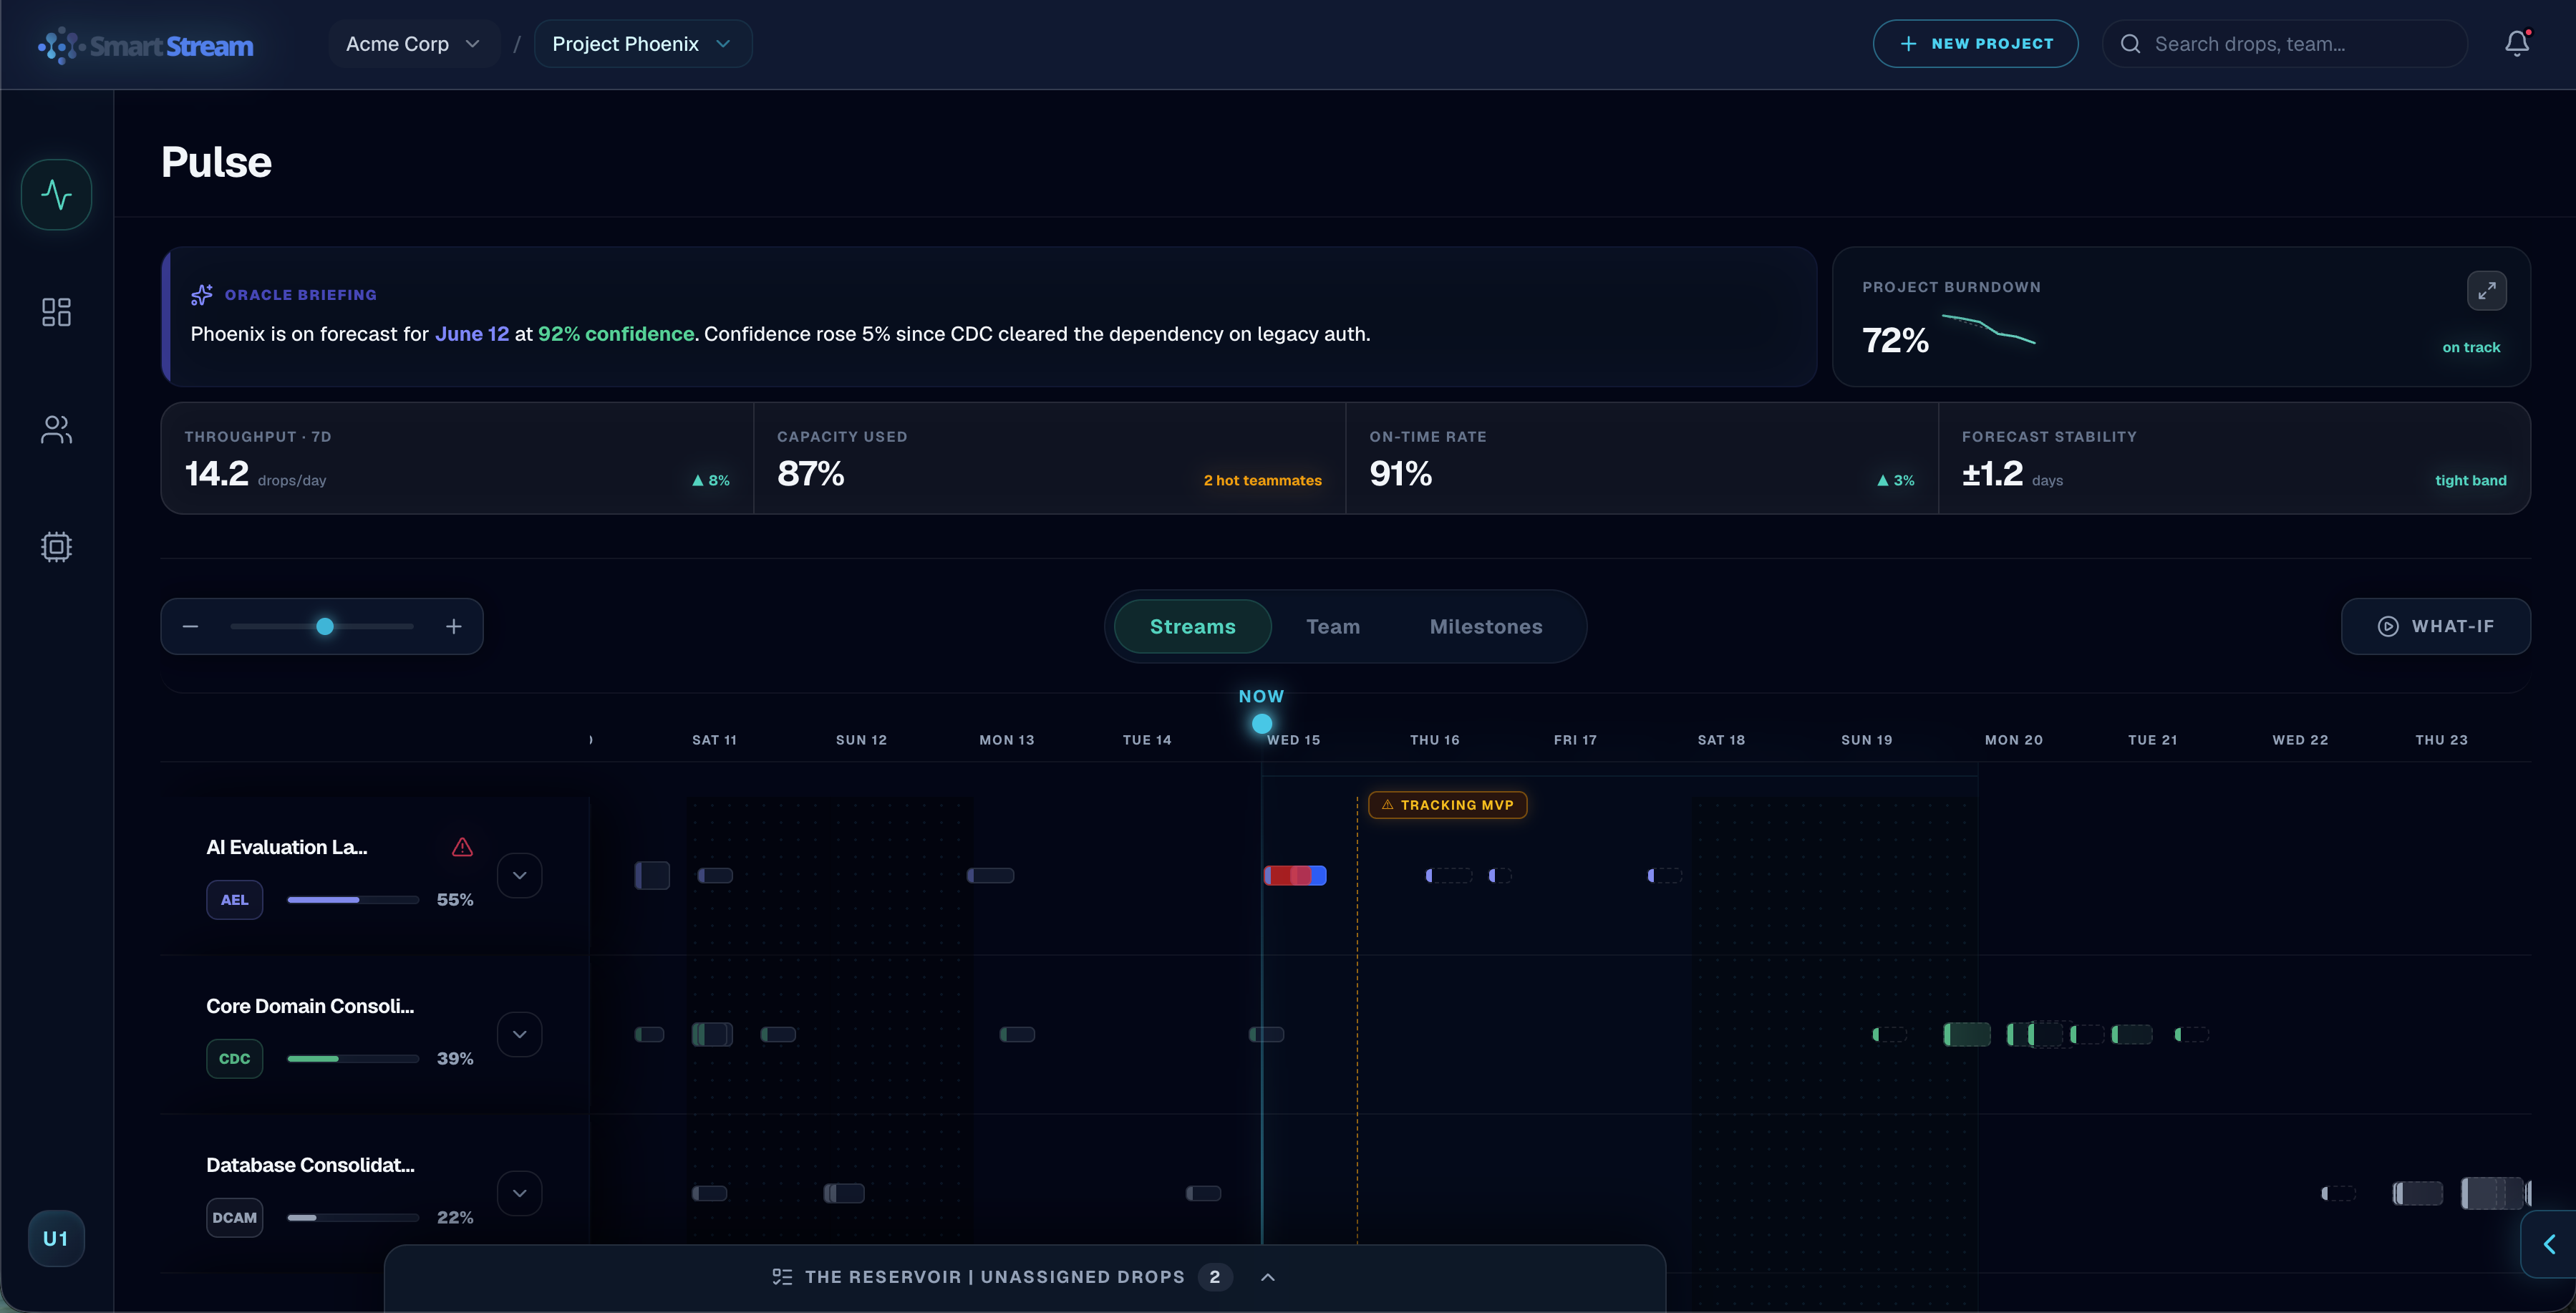Click the AI Evaluation warning triangle icon
This screenshot has height=1313, width=2576.
coord(462,847)
